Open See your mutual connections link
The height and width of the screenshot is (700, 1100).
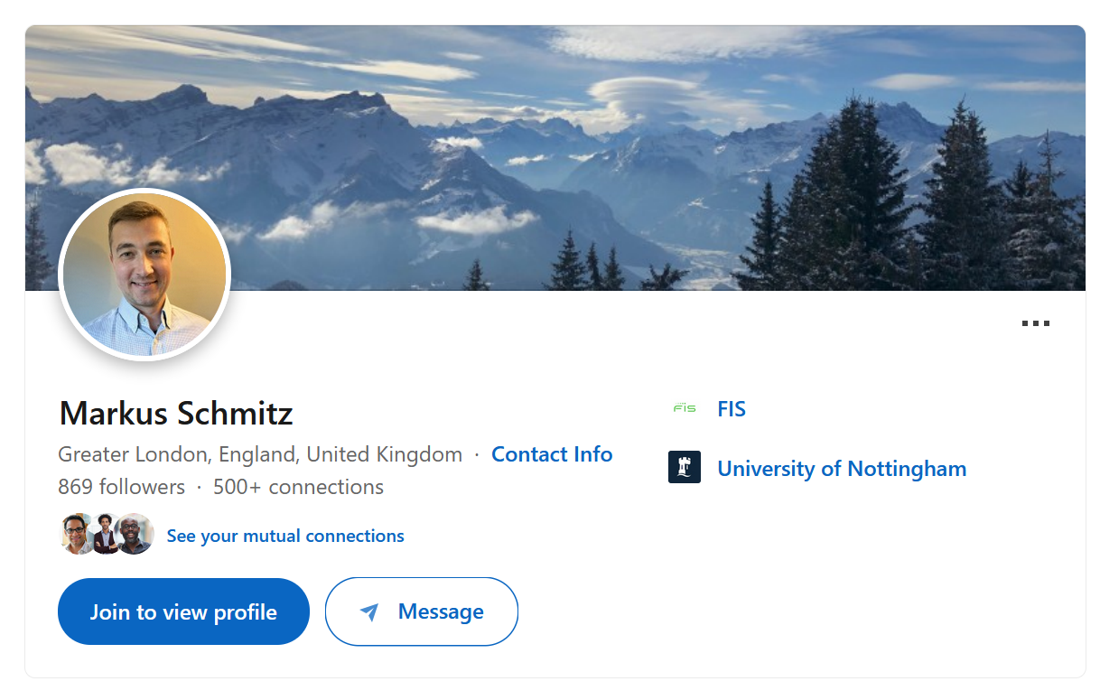285,536
